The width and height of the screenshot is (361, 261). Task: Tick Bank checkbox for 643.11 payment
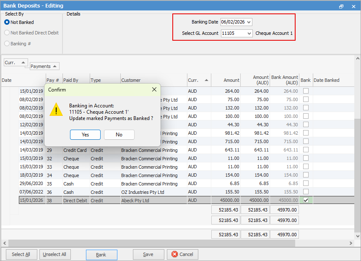[306, 150]
